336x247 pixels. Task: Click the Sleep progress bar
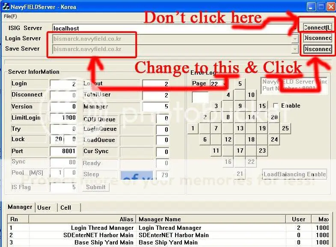tap(137, 175)
